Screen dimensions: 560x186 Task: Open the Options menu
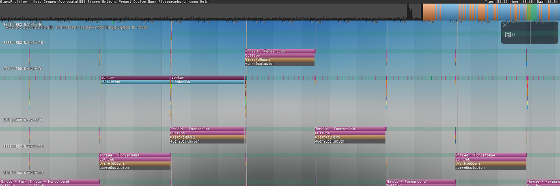109,2
